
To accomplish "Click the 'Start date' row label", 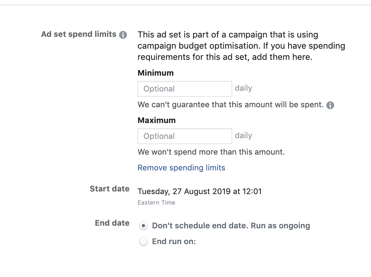I will click(x=110, y=189).
